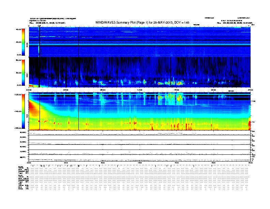Click the 40.00 tick on RAD2 color scale
This screenshot has height=209, width=270.
(19, 29)
